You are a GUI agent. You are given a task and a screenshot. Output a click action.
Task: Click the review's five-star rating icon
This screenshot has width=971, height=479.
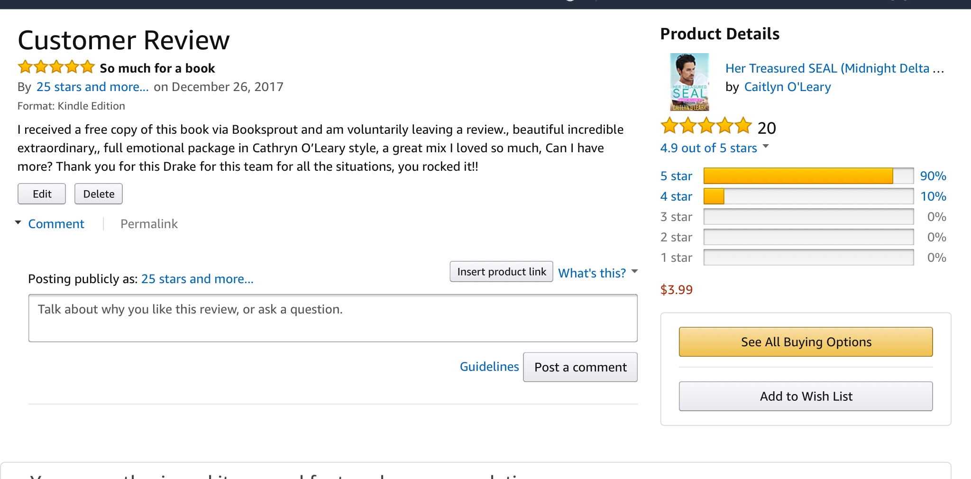pos(56,67)
